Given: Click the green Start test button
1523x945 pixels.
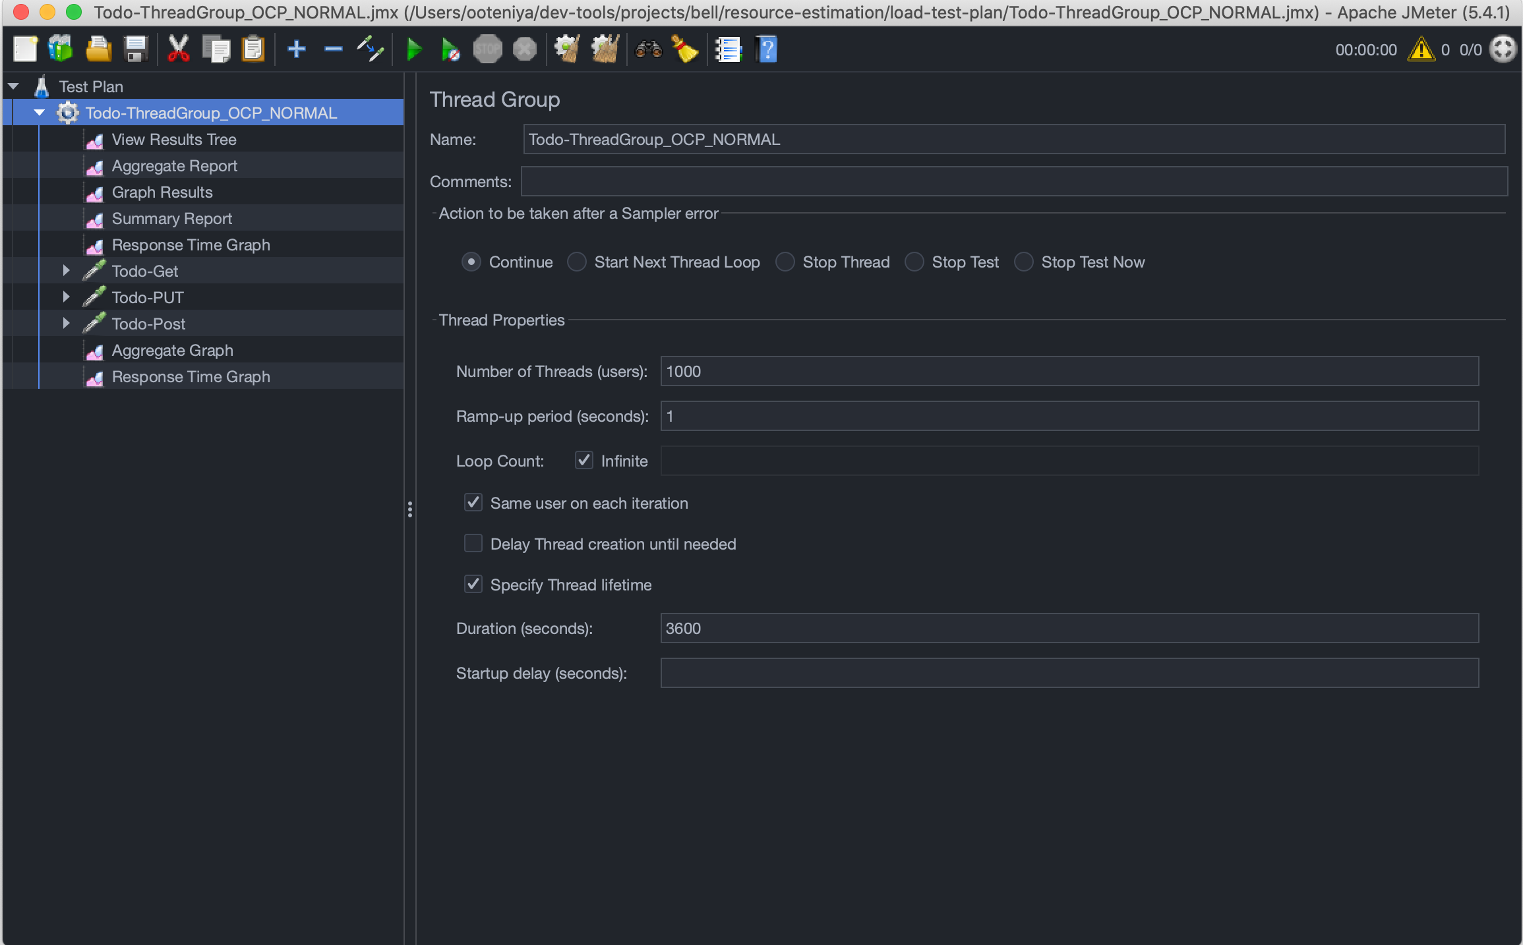Looking at the screenshot, I should (414, 49).
